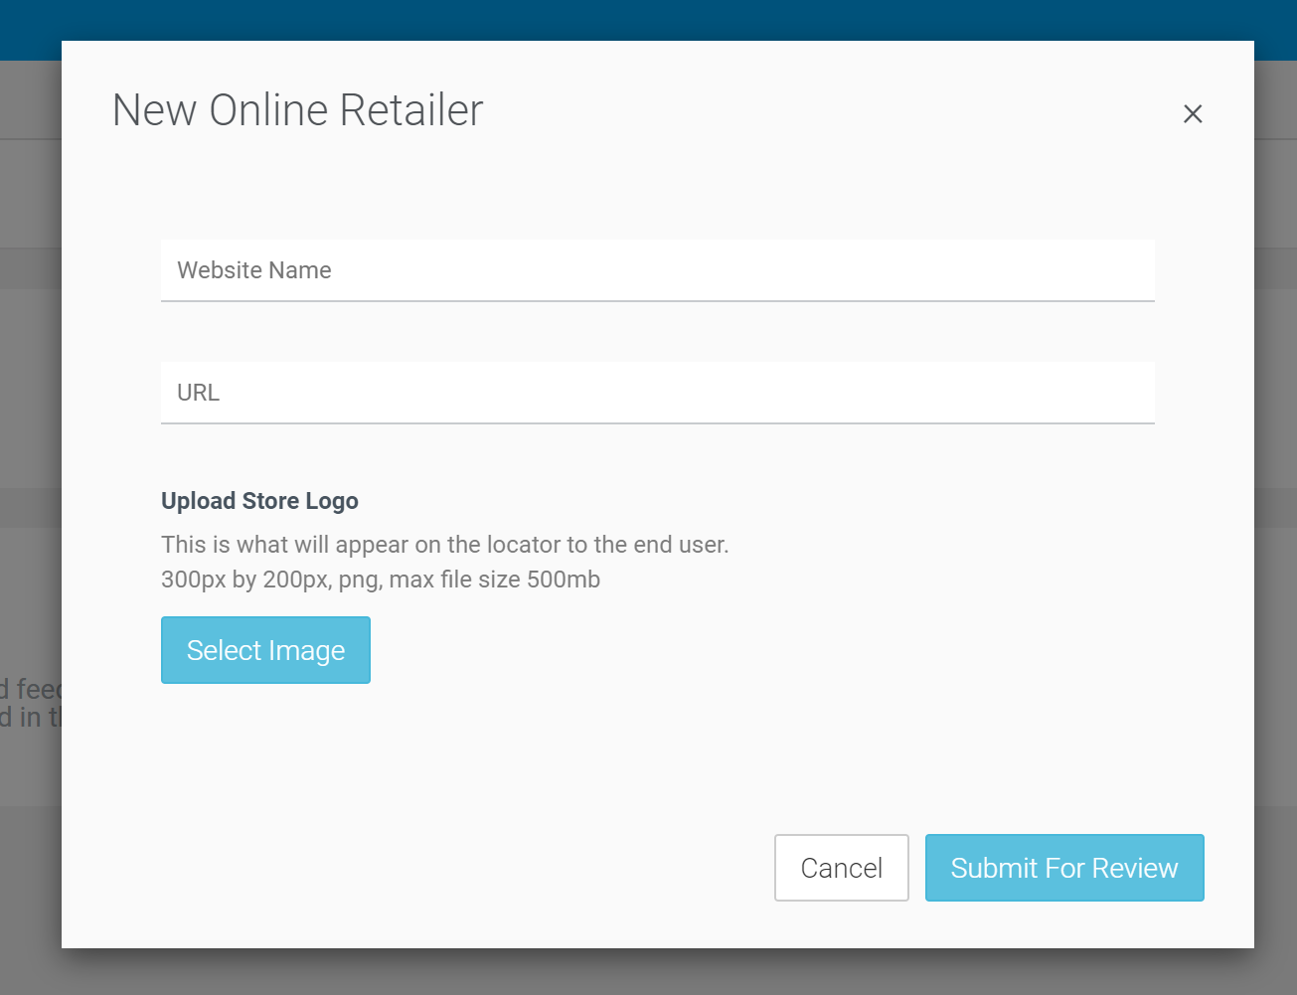Focus the URL text field
The width and height of the screenshot is (1297, 995).
tap(657, 393)
